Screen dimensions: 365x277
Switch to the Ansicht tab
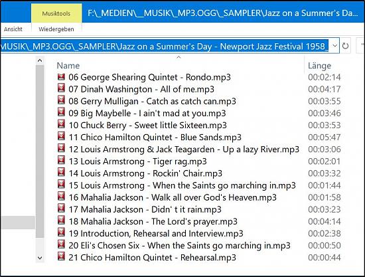click(13, 29)
